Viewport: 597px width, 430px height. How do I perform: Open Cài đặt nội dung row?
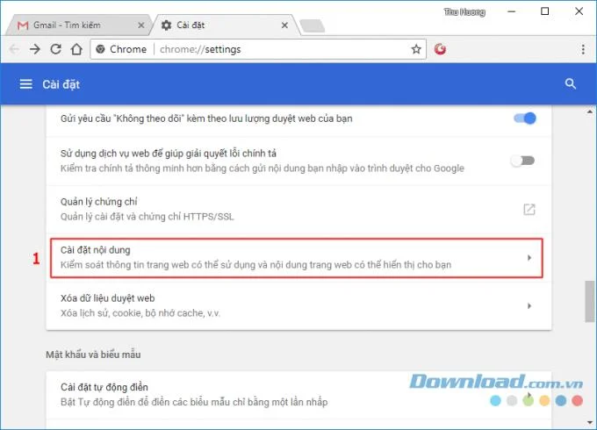click(297, 258)
